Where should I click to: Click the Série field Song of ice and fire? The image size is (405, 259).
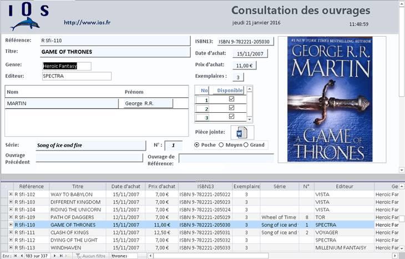90,146
